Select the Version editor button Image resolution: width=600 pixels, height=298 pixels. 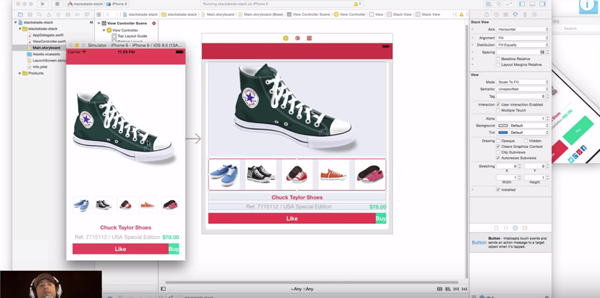pos(509,4)
